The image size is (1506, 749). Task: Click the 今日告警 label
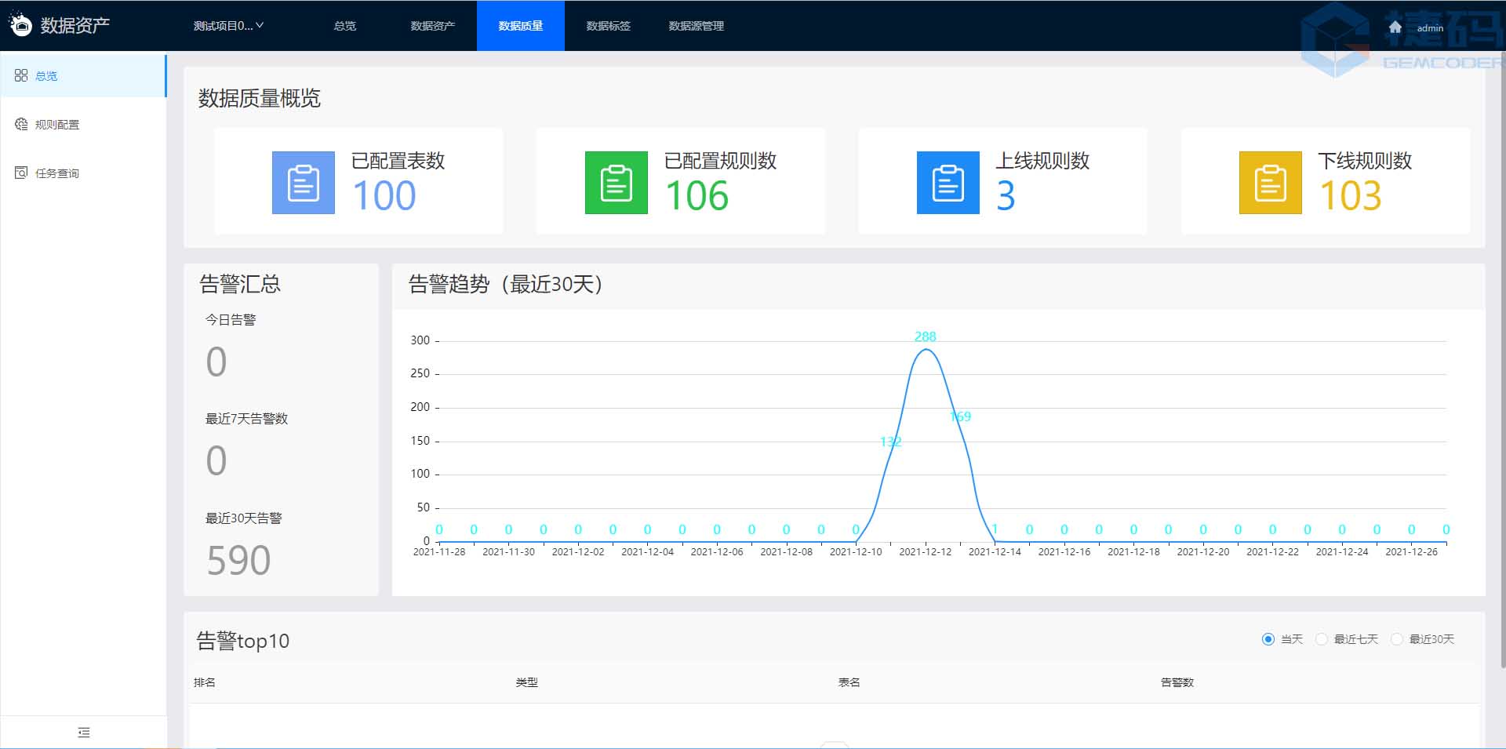pos(231,320)
